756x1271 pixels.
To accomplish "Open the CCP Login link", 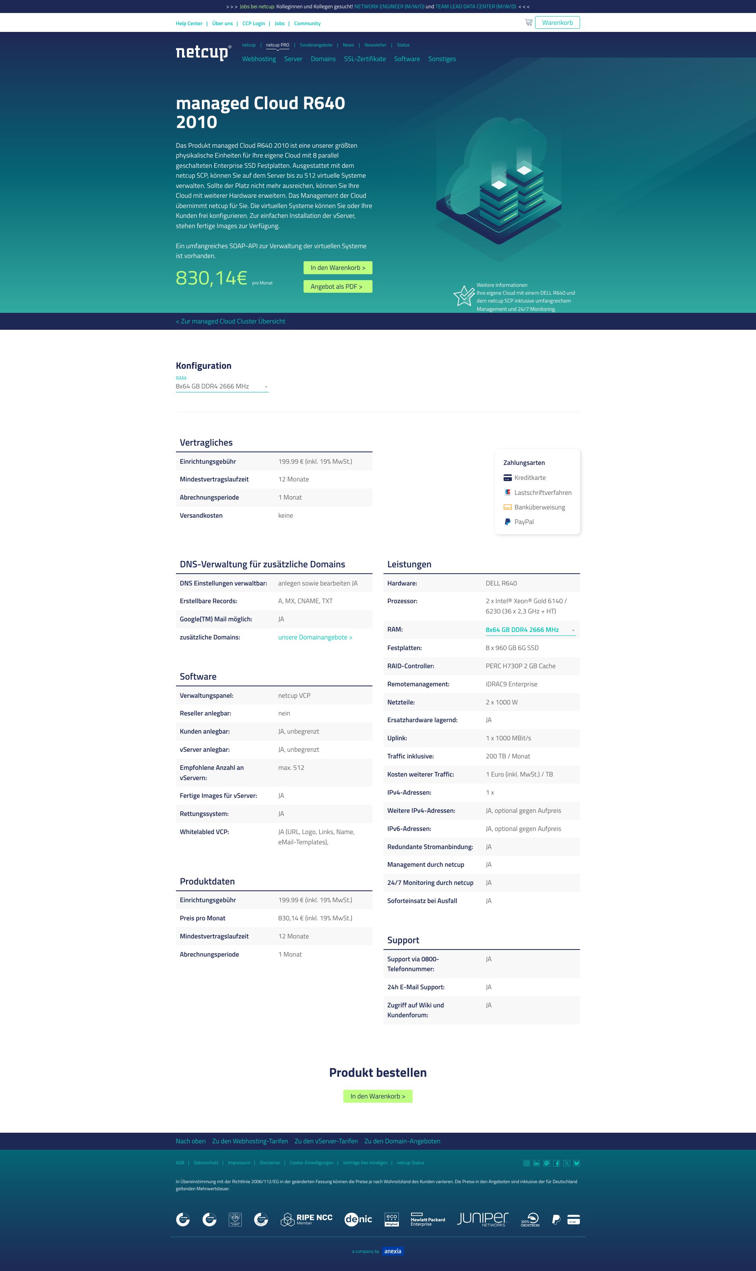I will coord(254,24).
